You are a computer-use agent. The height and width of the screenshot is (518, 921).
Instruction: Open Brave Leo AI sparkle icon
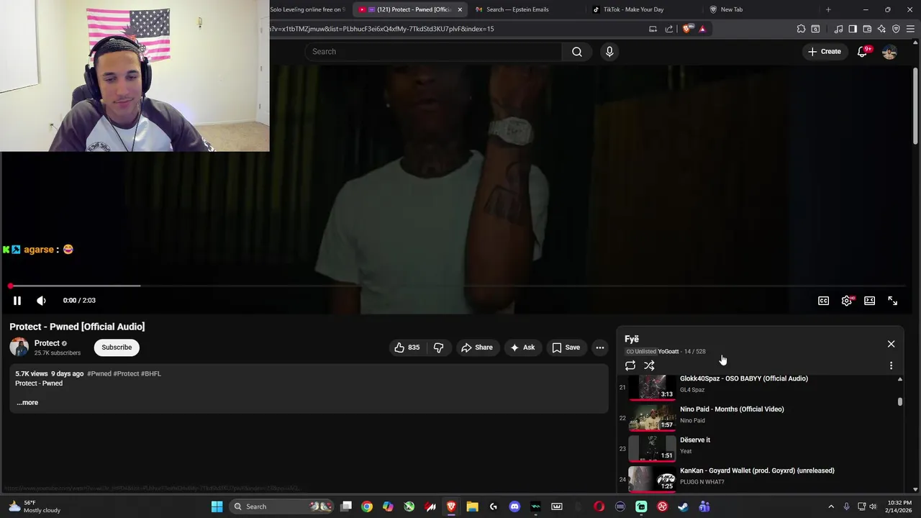click(881, 29)
